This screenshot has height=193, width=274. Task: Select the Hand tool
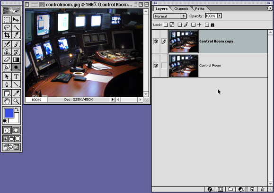click(x=7, y=101)
